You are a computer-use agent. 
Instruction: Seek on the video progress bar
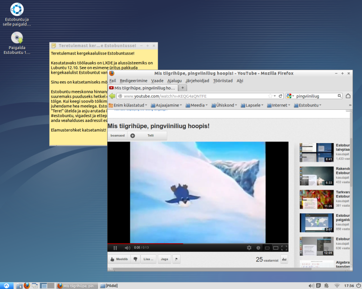click(198, 244)
